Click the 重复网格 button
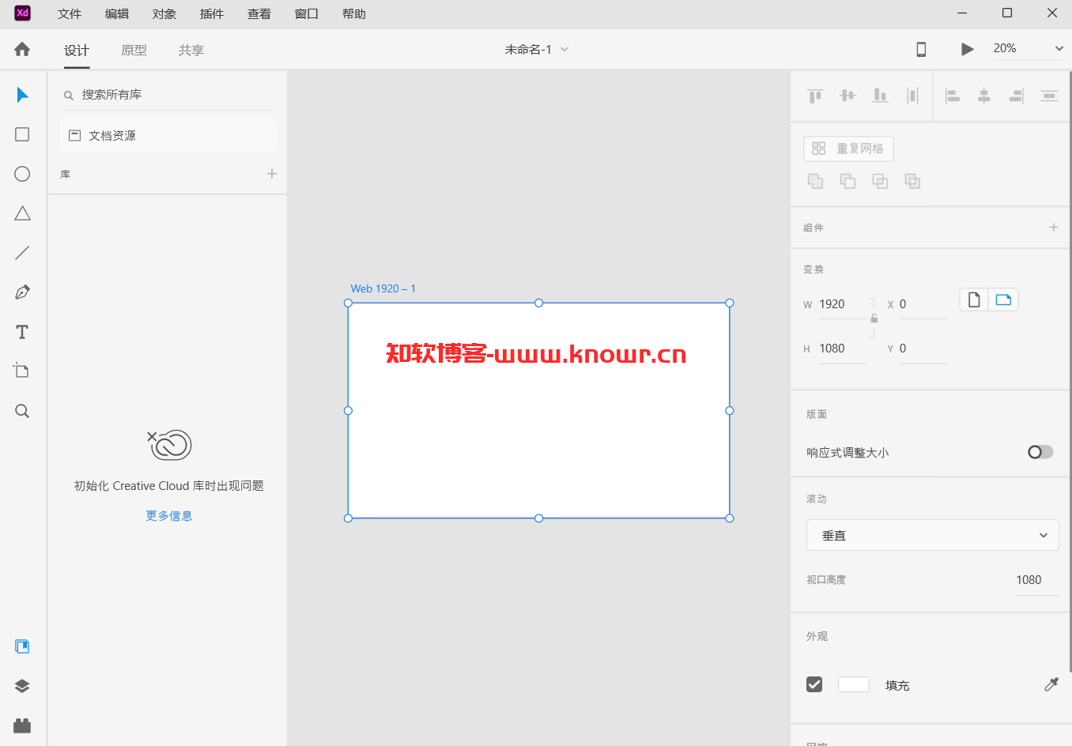 point(848,149)
